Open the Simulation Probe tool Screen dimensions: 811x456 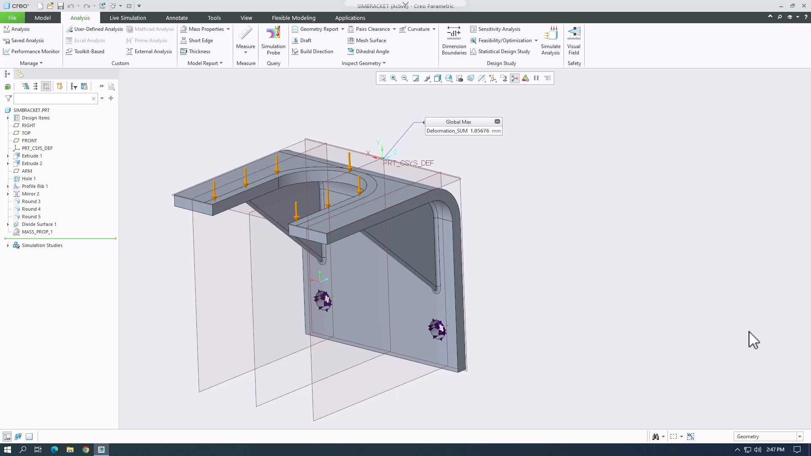tap(273, 40)
